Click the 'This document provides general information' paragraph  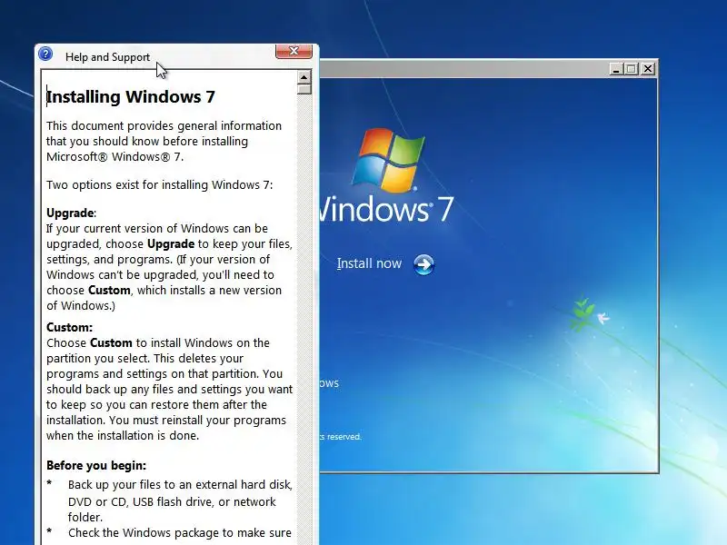tap(164, 142)
